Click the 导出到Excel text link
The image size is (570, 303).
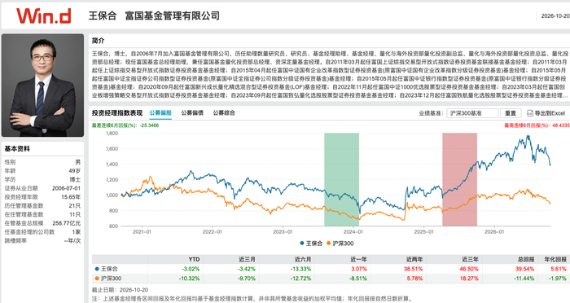click(550, 113)
